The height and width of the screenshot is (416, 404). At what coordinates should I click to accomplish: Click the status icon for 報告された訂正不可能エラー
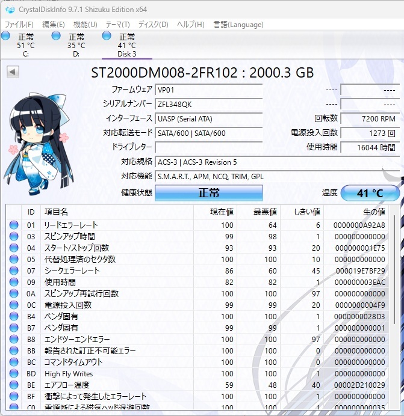[x=14, y=350]
